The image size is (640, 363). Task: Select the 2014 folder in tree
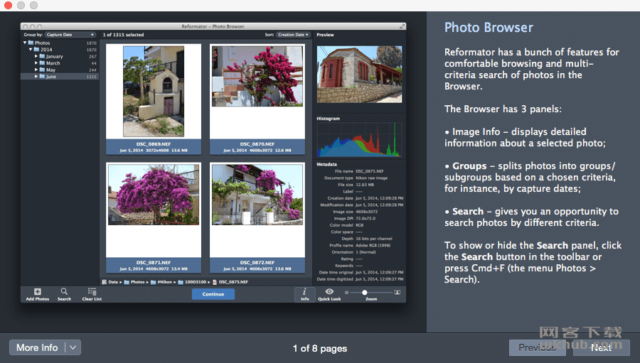[x=60, y=49]
